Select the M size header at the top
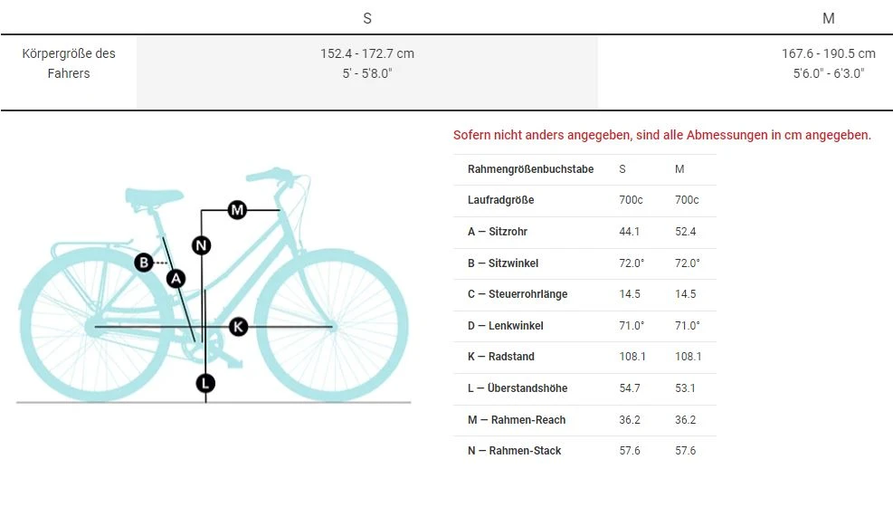893x507 pixels. pyautogui.click(x=828, y=18)
